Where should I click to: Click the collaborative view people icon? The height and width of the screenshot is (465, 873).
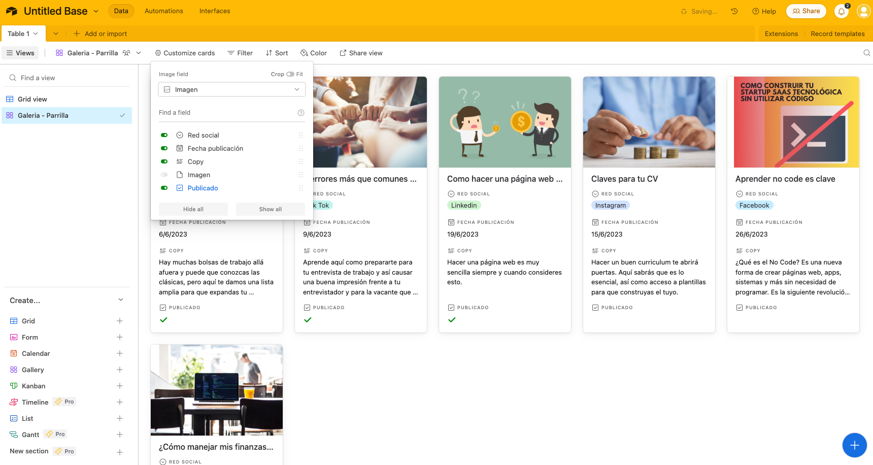126,53
